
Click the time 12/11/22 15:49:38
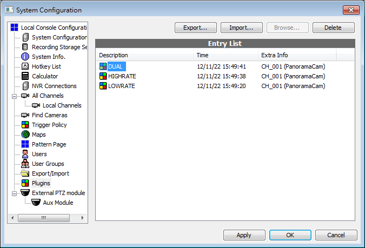(221, 76)
